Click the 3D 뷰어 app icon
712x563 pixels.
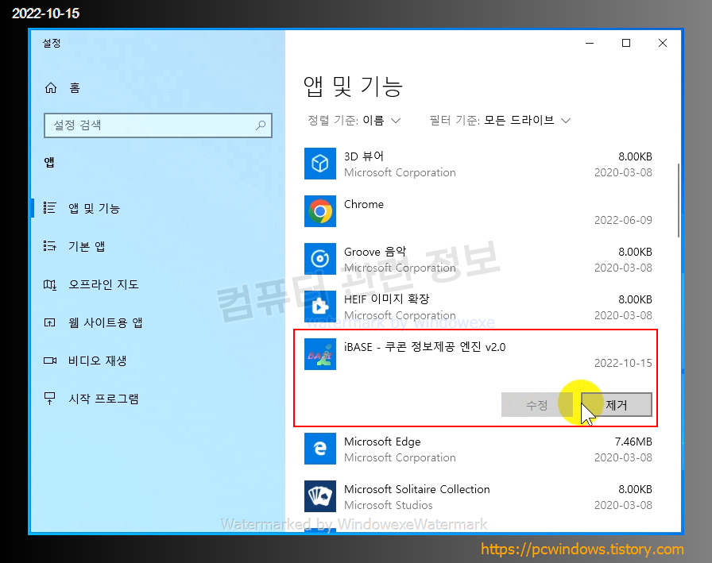[x=320, y=164]
